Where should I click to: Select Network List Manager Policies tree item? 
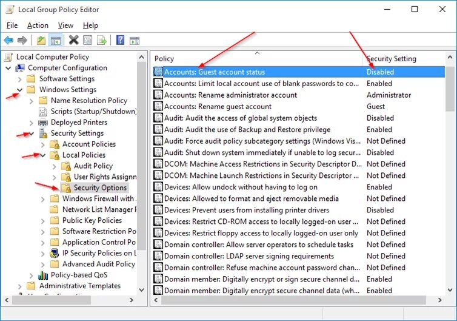99,209
